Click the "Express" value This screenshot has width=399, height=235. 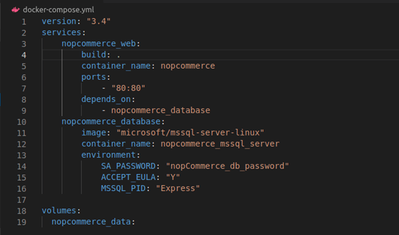[x=178, y=188]
